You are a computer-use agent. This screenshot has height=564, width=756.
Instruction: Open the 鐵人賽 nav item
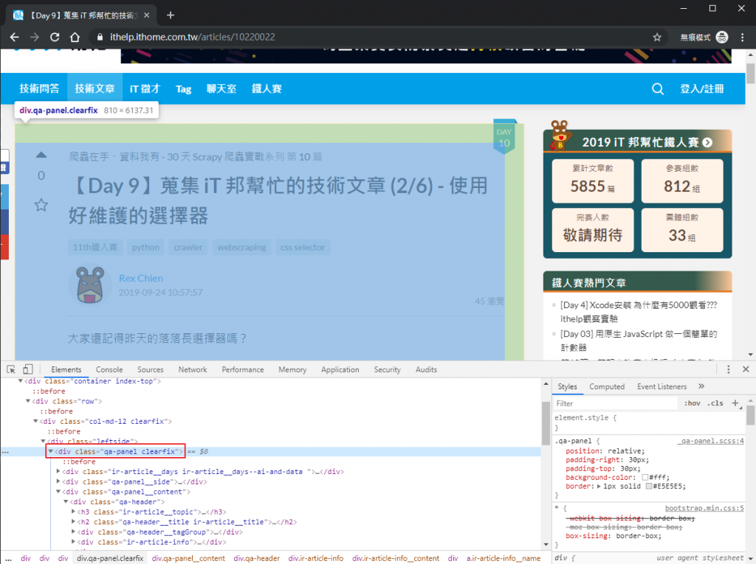[x=267, y=88]
